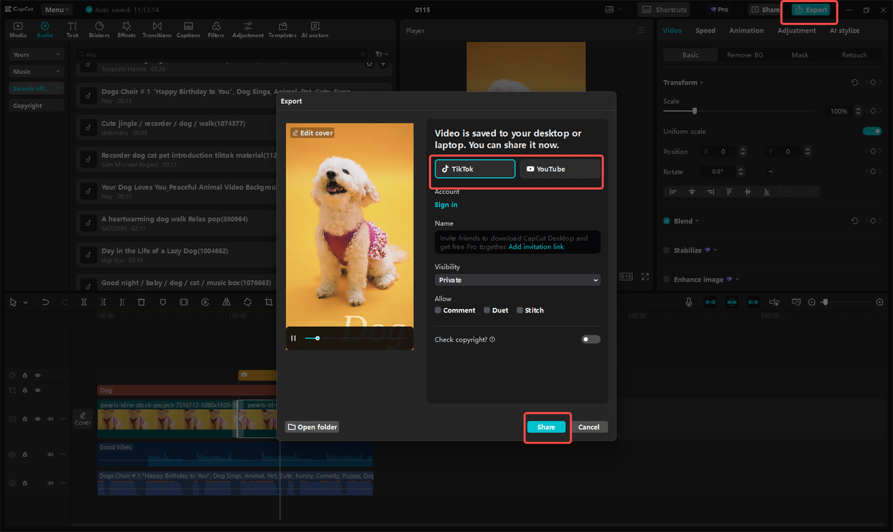Select the Retouch tab in the right panel

tap(854, 54)
